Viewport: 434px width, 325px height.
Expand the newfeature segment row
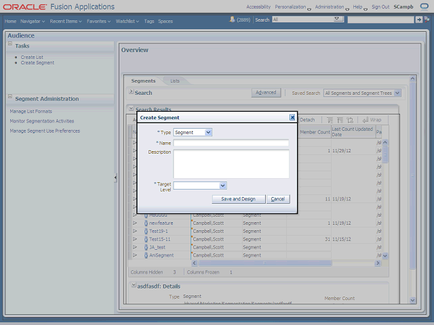(x=135, y=223)
